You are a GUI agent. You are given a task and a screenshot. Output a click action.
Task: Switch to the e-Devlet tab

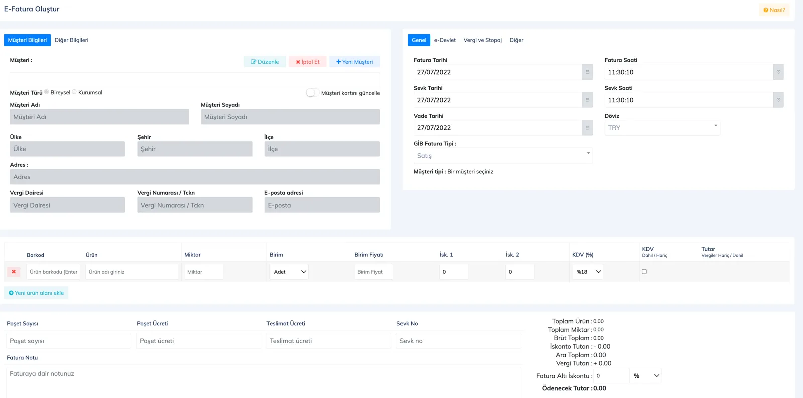coord(445,40)
